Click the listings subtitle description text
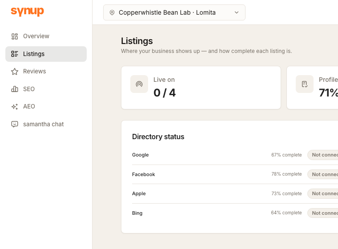This screenshot has width=338, height=249. pos(206,51)
